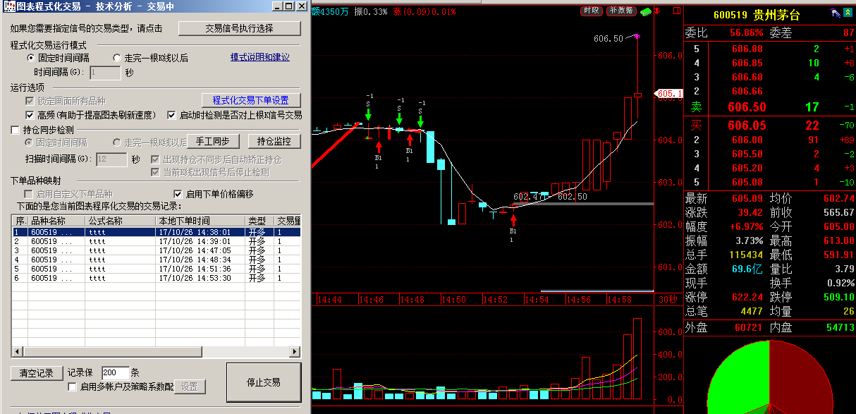Open the 模式说明和建议 link
The image size is (856, 414).
pos(259,57)
